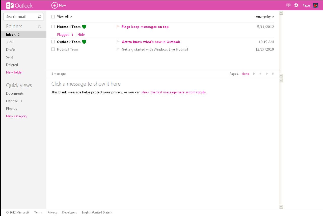The image size is (323, 216).
Task: Open the messaging chat icon in the header
Action: [x=288, y=5]
